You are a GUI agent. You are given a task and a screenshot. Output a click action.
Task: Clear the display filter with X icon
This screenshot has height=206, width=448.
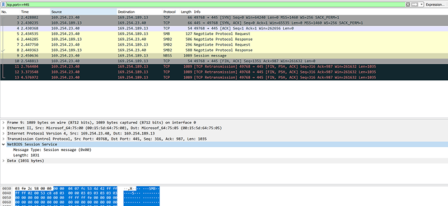pyautogui.click(x=408, y=4)
